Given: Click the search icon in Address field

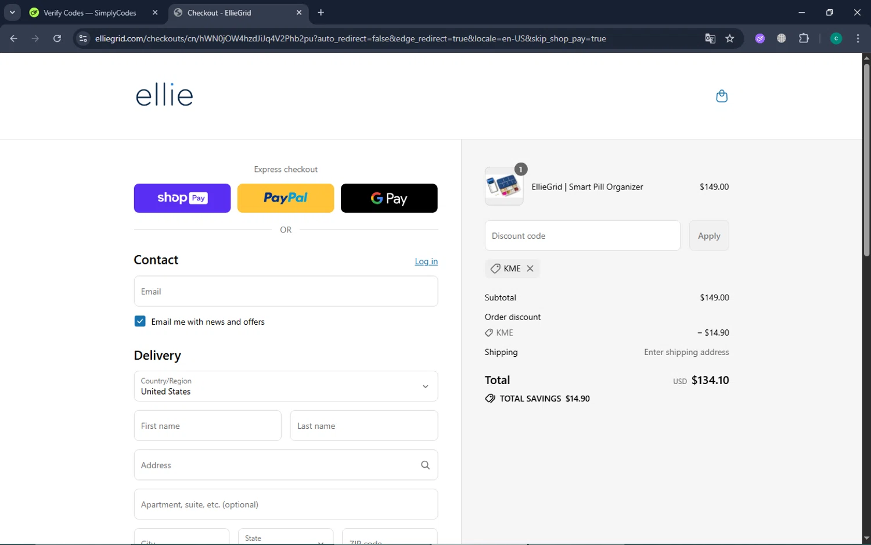Looking at the screenshot, I should tap(425, 465).
